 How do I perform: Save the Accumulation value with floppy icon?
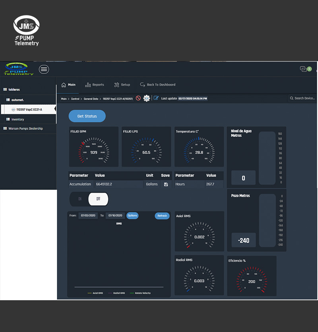[x=165, y=184]
